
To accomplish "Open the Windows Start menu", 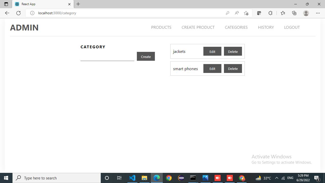I will (x=6, y=178).
